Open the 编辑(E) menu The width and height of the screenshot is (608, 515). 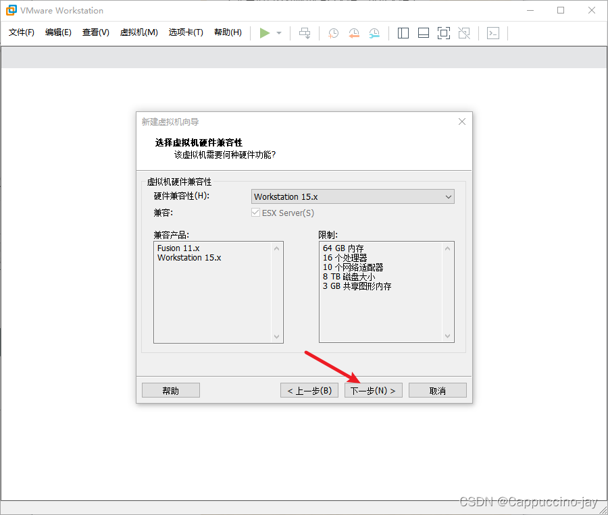click(x=58, y=32)
